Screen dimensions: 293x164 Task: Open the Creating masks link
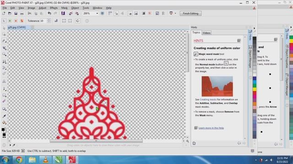(x=208, y=100)
